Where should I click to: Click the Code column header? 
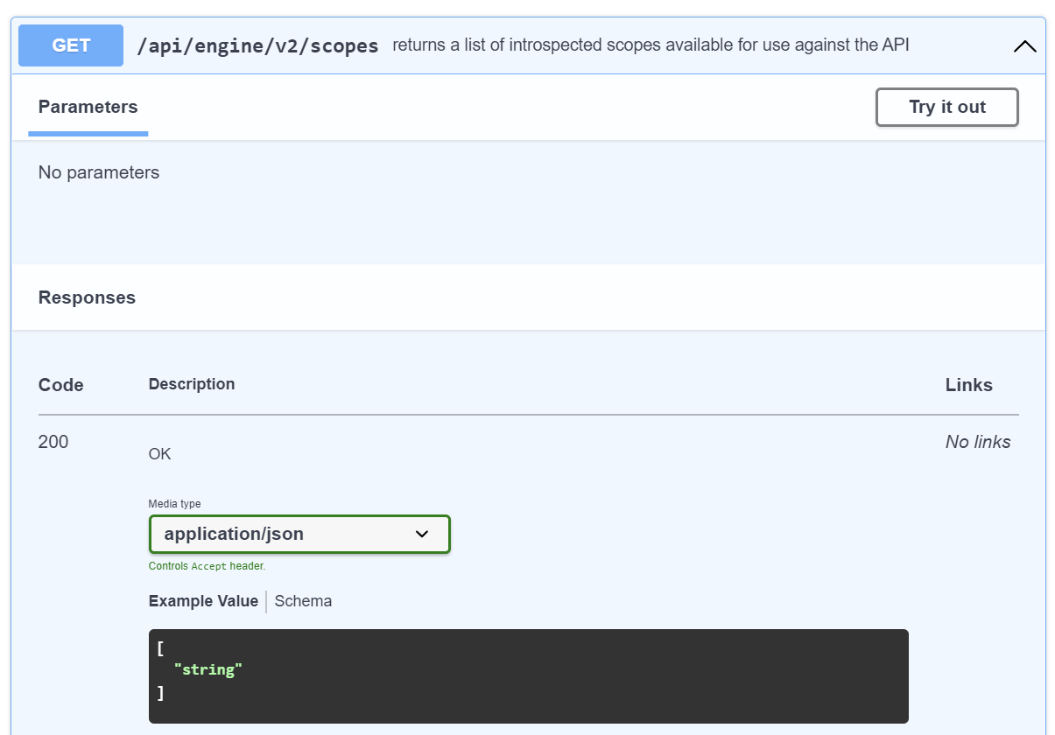(60, 385)
